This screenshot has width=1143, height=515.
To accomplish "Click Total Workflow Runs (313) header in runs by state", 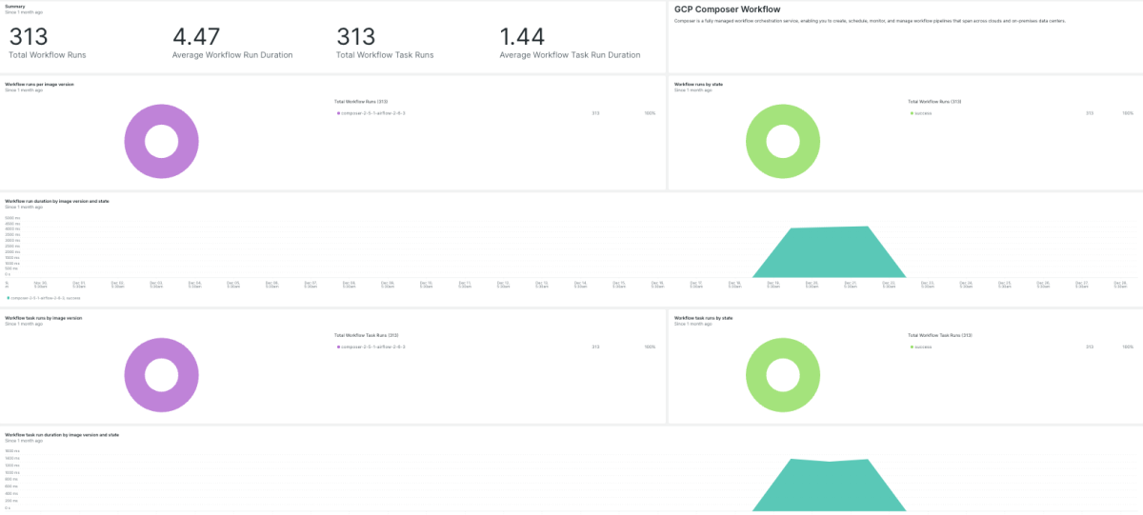I will tap(934, 101).
